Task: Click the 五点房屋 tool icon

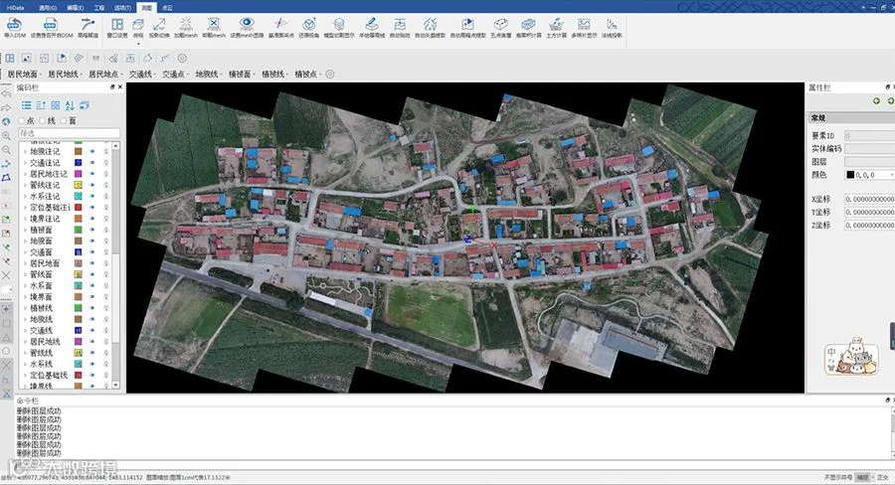Action: click(x=503, y=25)
